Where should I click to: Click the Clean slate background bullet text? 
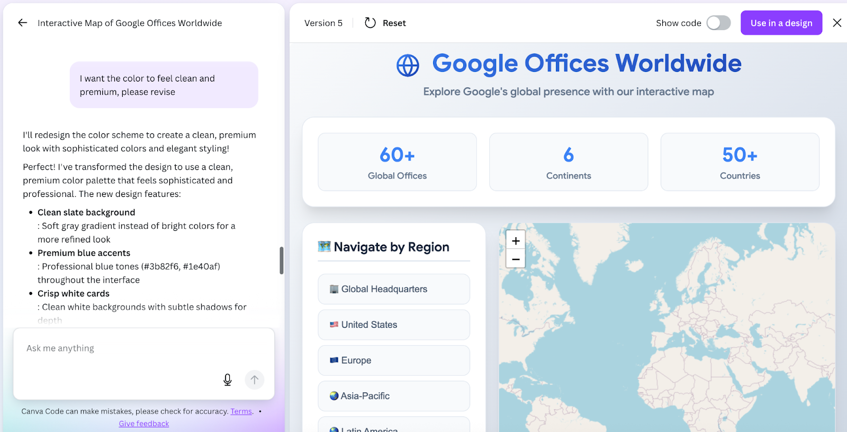click(x=86, y=212)
